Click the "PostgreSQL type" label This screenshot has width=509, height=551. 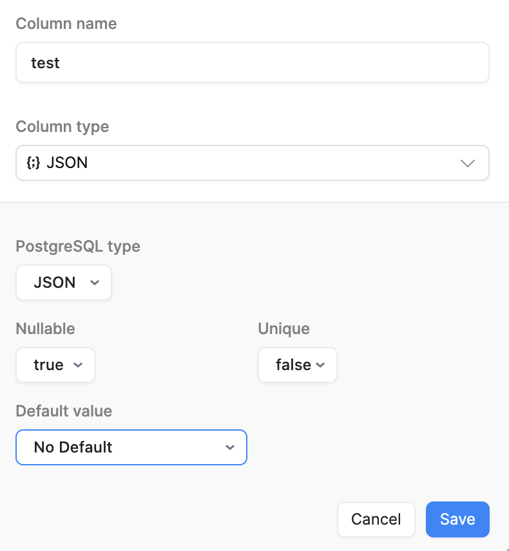[78, 246]
